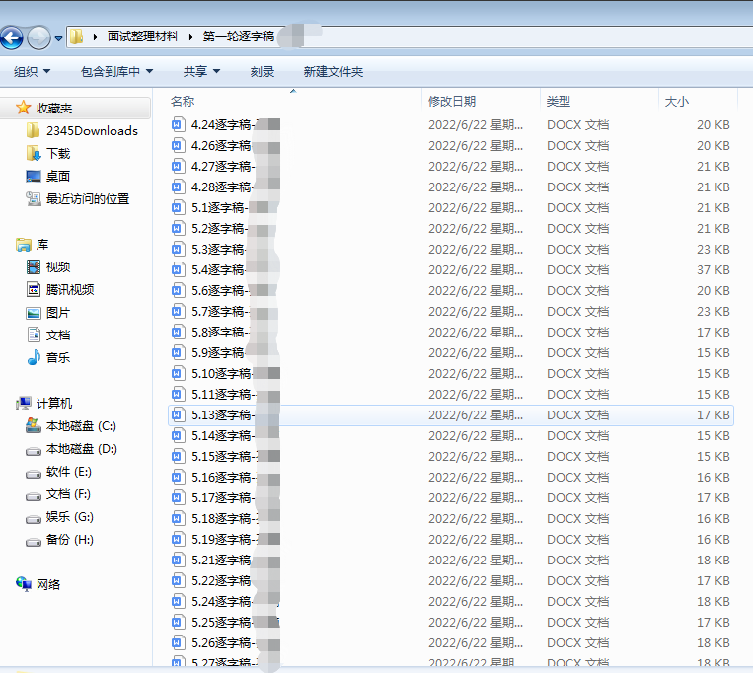Click the 收藏夹 star icon
Screen dimensions: 753x673
[23, 108]
